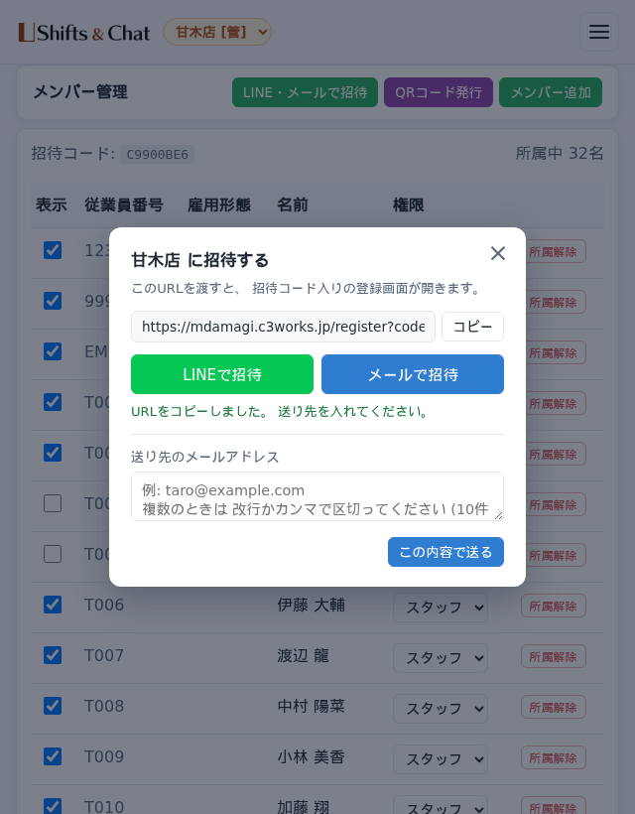Viewport: 635px width, 814px height.
Task: Toggle the display checkbox for EM row
Action: click(x=53, y=351)
